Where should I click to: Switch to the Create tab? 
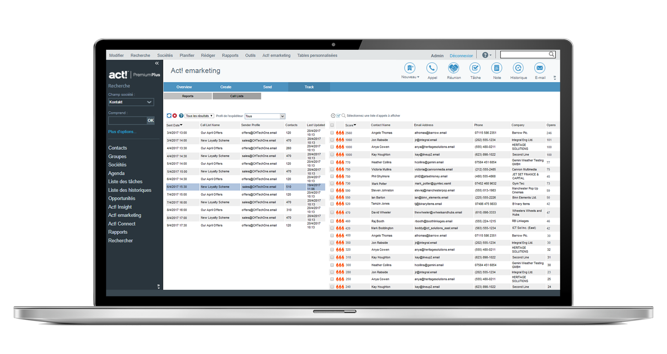pos(226,87)
